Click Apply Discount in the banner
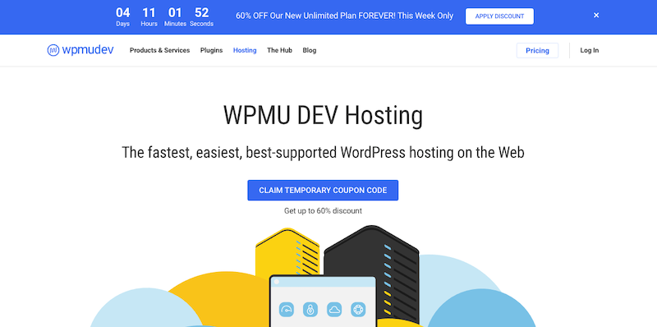The width and height of the screenshot is (657, 327). 499,16
